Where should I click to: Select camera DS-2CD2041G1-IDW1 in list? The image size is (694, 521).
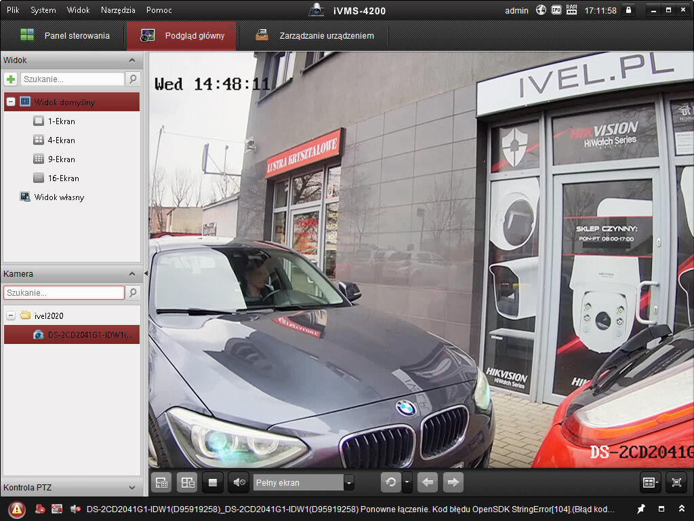(x=89, y=334)
